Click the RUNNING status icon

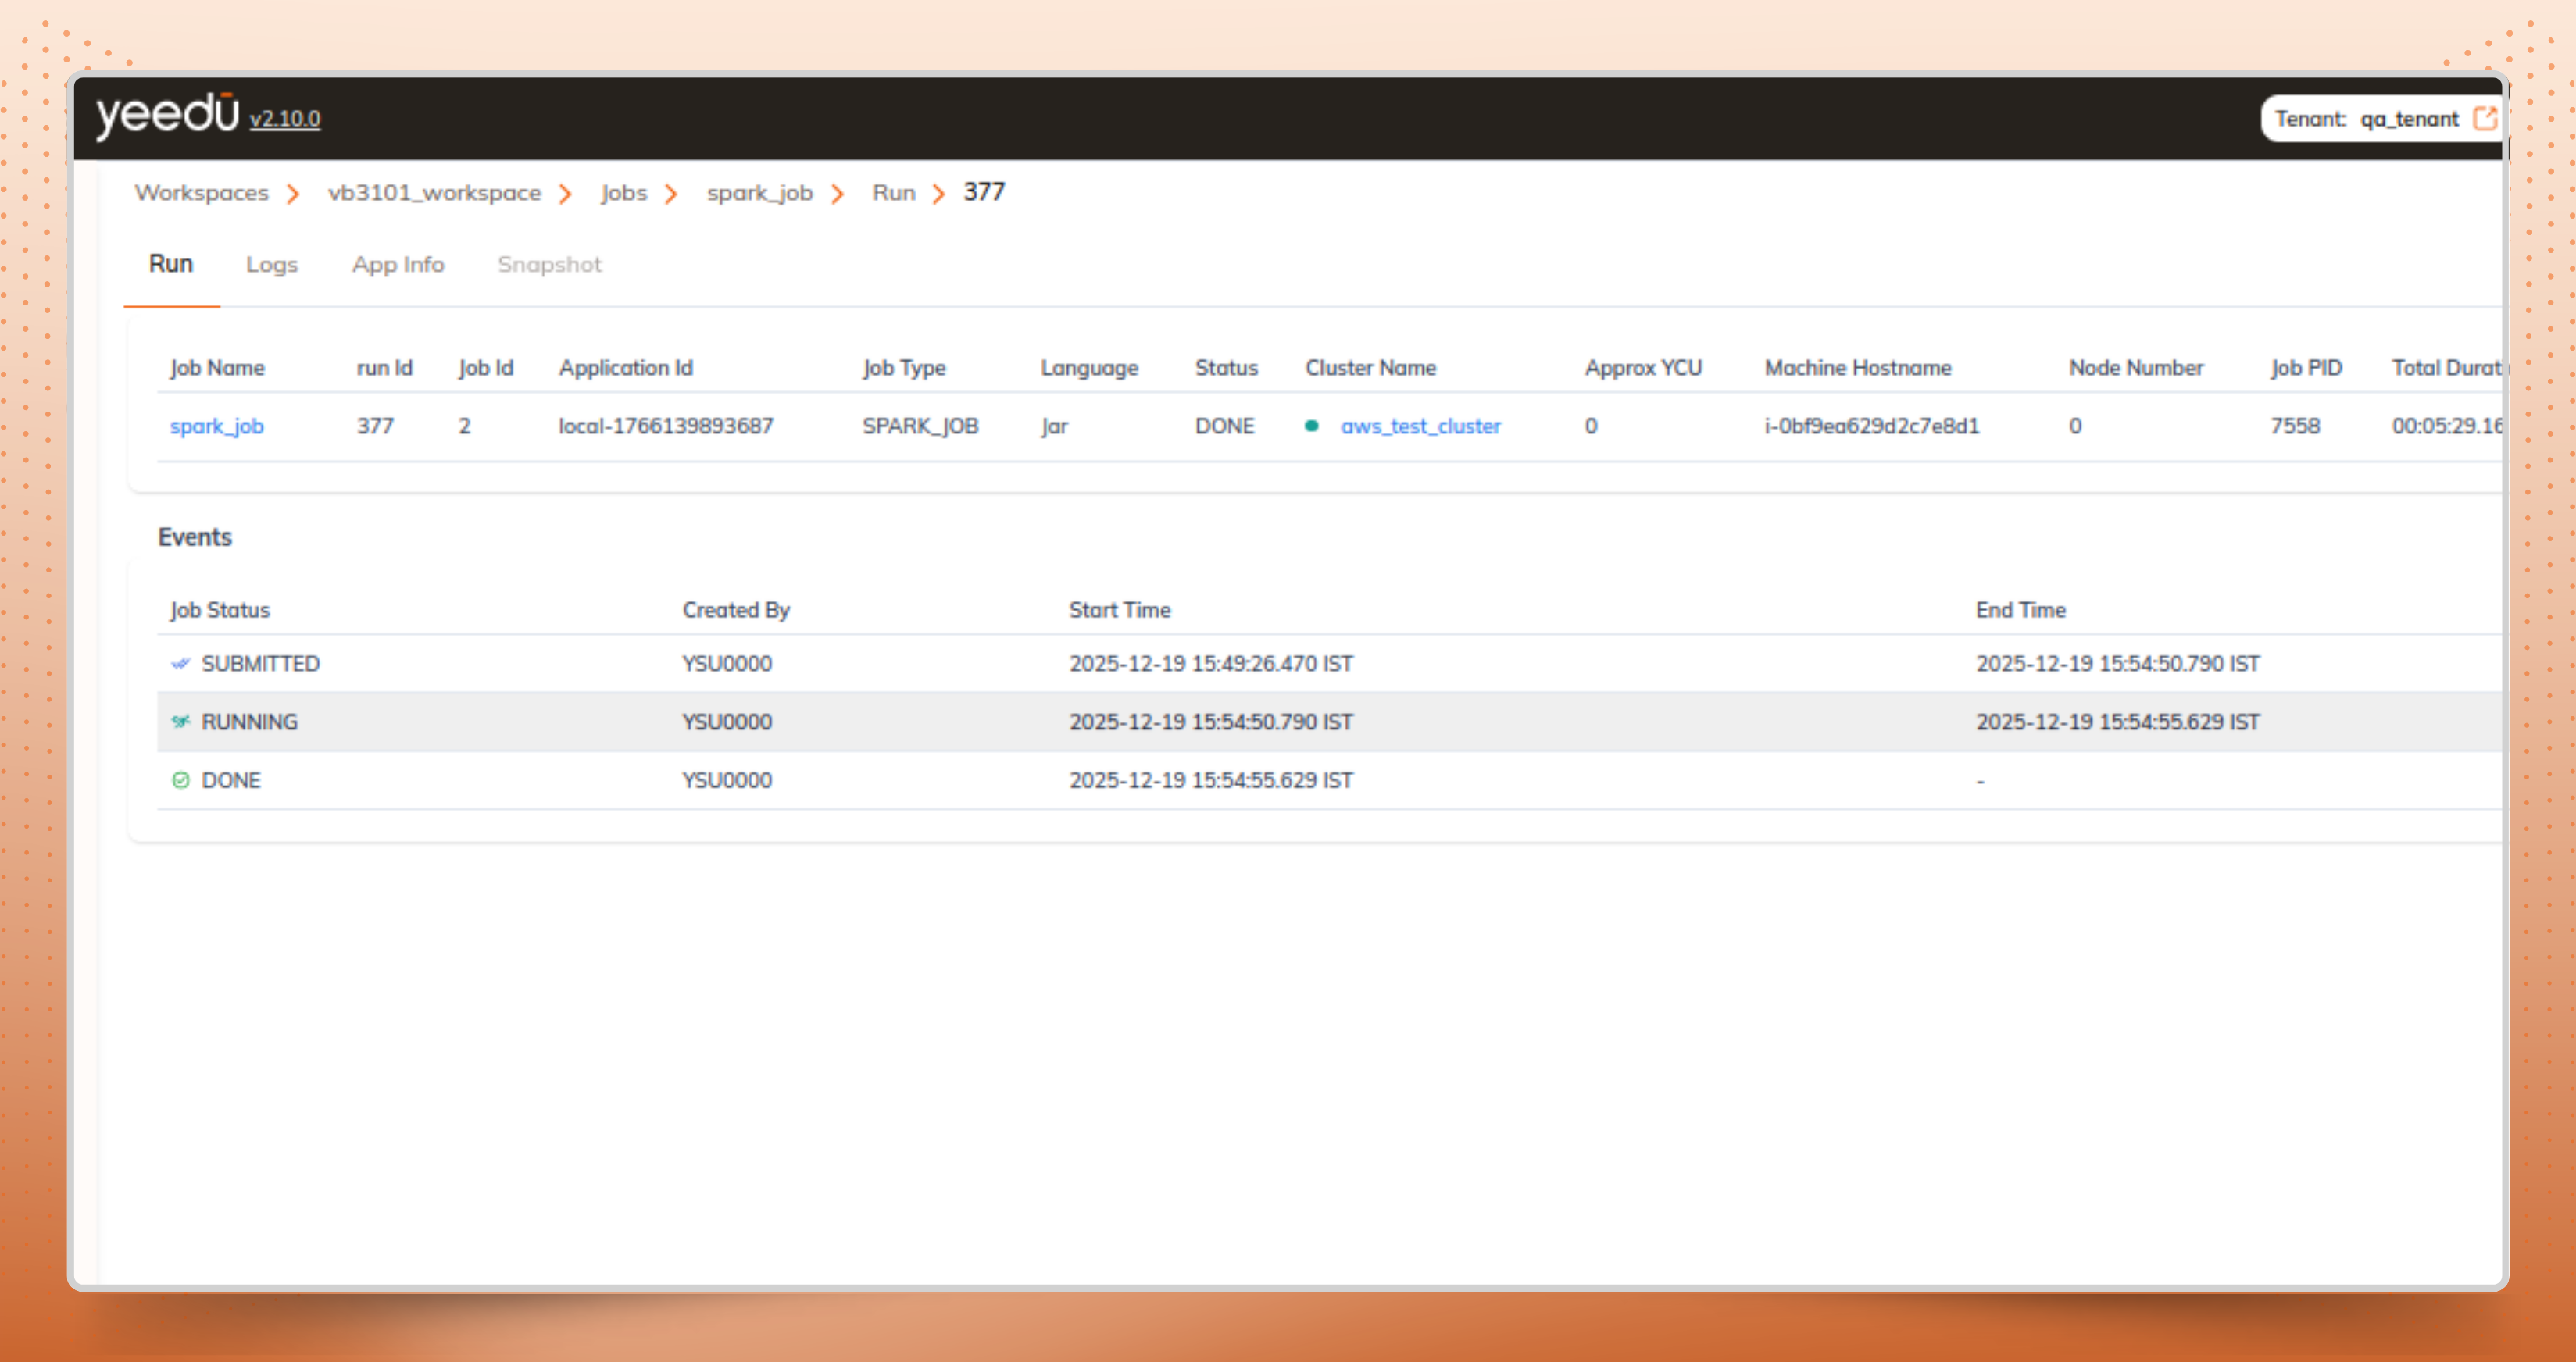tap(180, 722)
